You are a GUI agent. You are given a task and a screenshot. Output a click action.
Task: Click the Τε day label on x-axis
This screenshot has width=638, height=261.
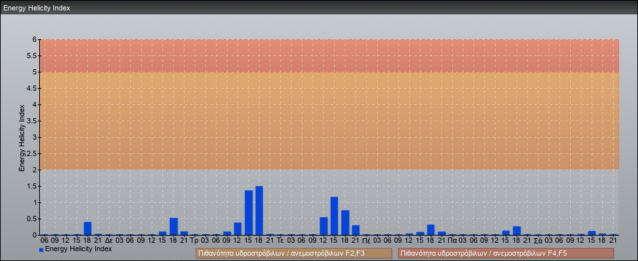click(x=281, y=241)
